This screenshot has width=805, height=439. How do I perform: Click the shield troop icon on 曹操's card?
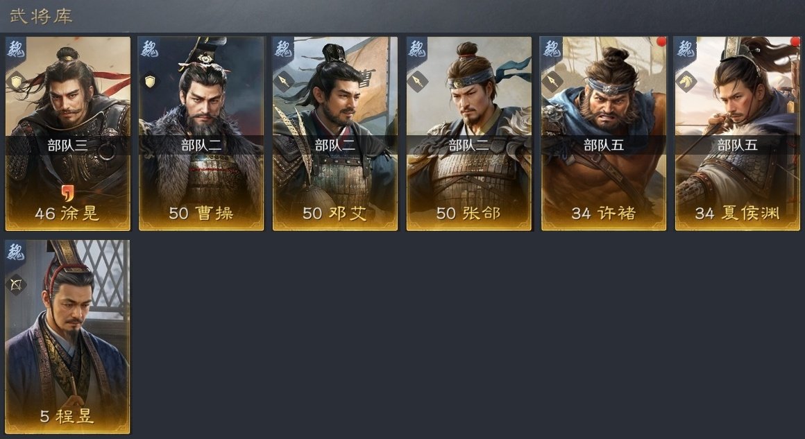click(x=150, y=82)
